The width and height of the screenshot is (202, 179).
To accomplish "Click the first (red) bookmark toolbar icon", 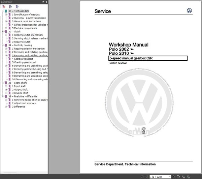I will pos(4,7).
